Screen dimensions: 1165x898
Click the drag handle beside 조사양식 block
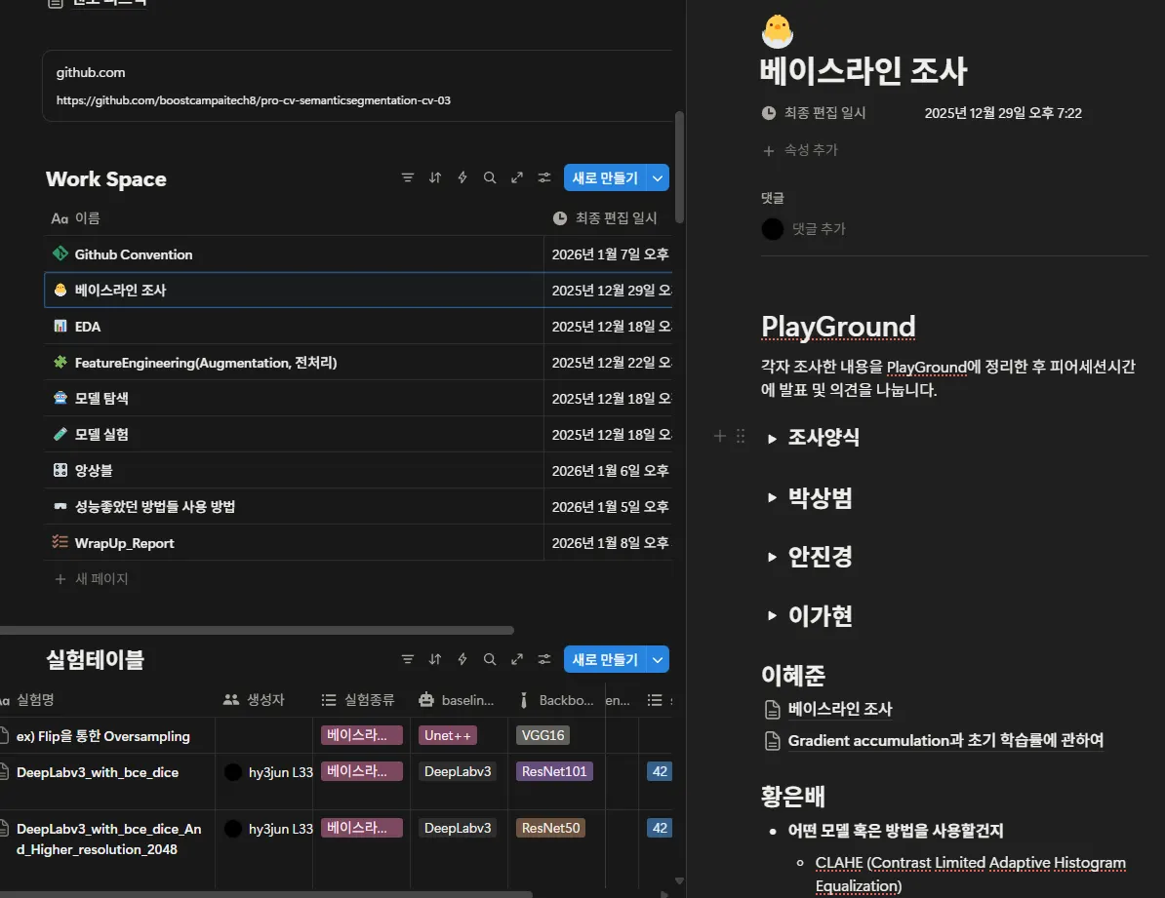(740, 436)
